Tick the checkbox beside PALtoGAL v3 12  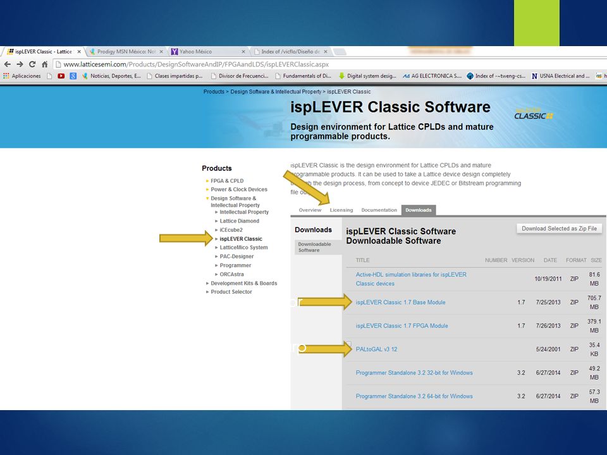tap(349, 344)
